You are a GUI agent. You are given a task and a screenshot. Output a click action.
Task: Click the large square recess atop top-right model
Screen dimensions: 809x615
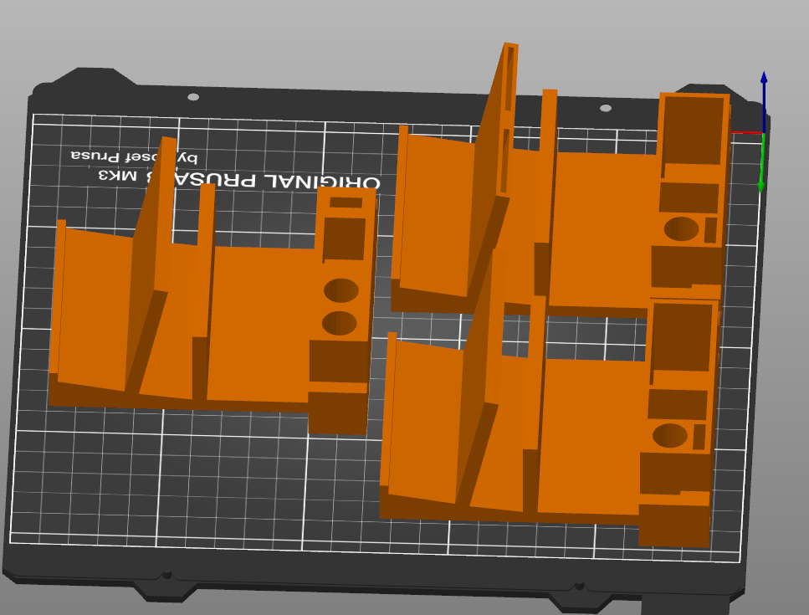pyautogui.click(x=693, y=130)
